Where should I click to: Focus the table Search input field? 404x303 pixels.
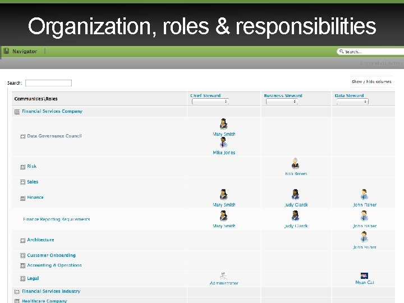click(48, 83)
